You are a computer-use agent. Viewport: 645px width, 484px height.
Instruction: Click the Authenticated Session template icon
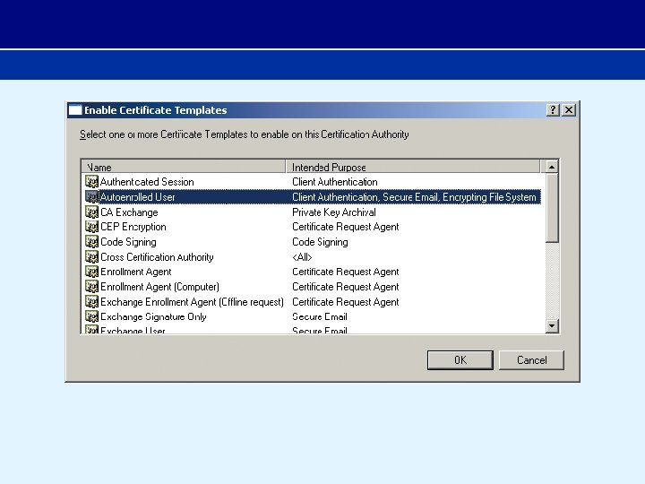coord(91,181)
